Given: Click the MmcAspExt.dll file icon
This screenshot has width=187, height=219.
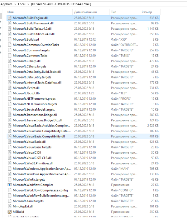Looking at the screenshot, I should point(10,206).
